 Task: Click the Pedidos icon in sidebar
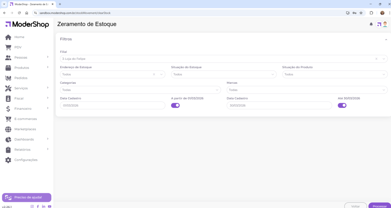click(8, 78)
